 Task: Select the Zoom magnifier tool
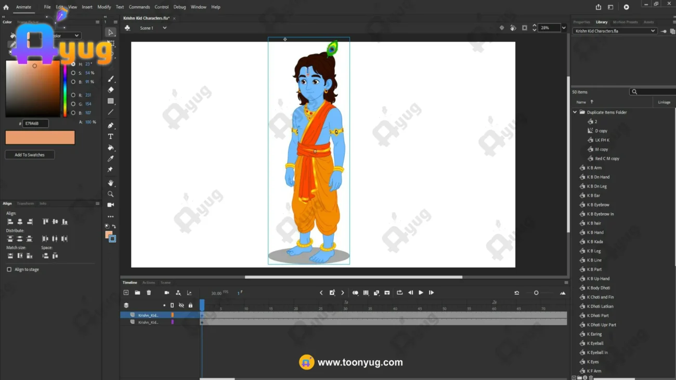tap(111, 194)
